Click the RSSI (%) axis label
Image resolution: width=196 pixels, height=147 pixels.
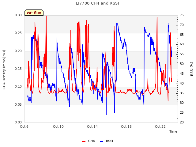coord(192,69)
